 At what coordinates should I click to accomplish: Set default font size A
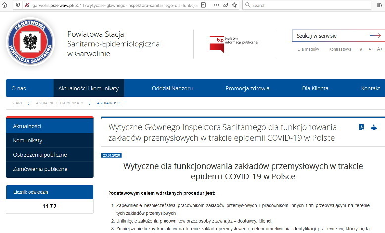tap(361, 50)
